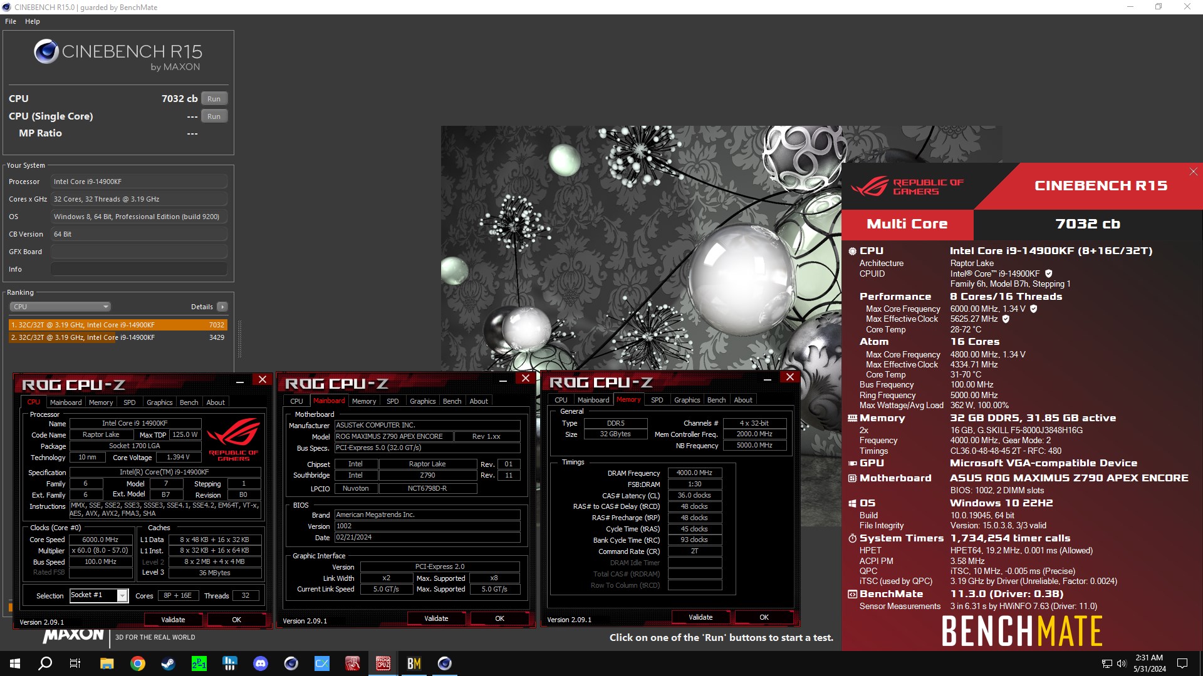Open Mainboard tab in Memory CPU-Z window

pyautogui.click(x=593, y=400)
